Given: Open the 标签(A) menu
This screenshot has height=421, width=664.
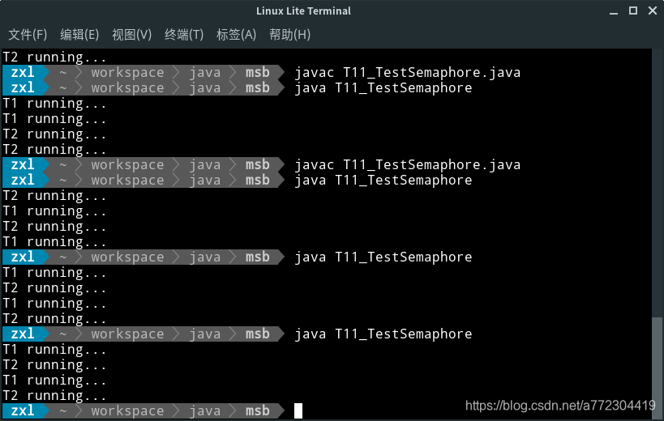Looking at the screenshot, I should coord(236,35).
